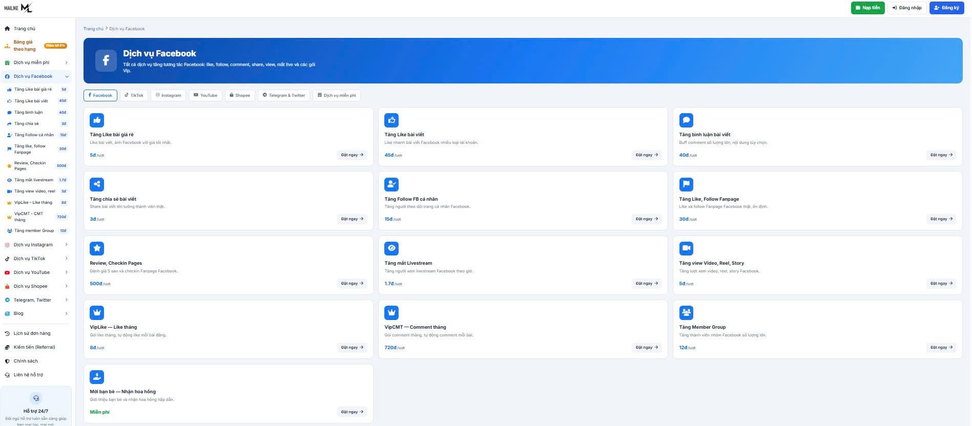Expand the Telegram, Twitter sidebar section

pos(36,300)
